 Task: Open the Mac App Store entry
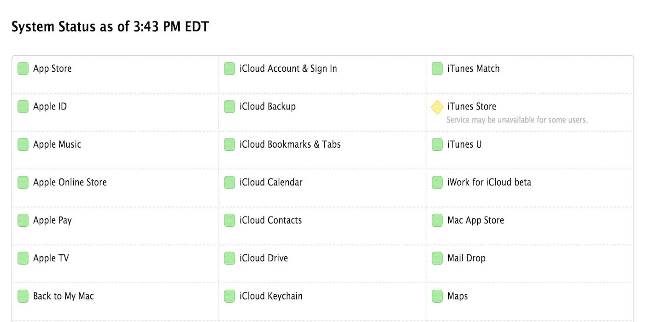tap(475, 220)
